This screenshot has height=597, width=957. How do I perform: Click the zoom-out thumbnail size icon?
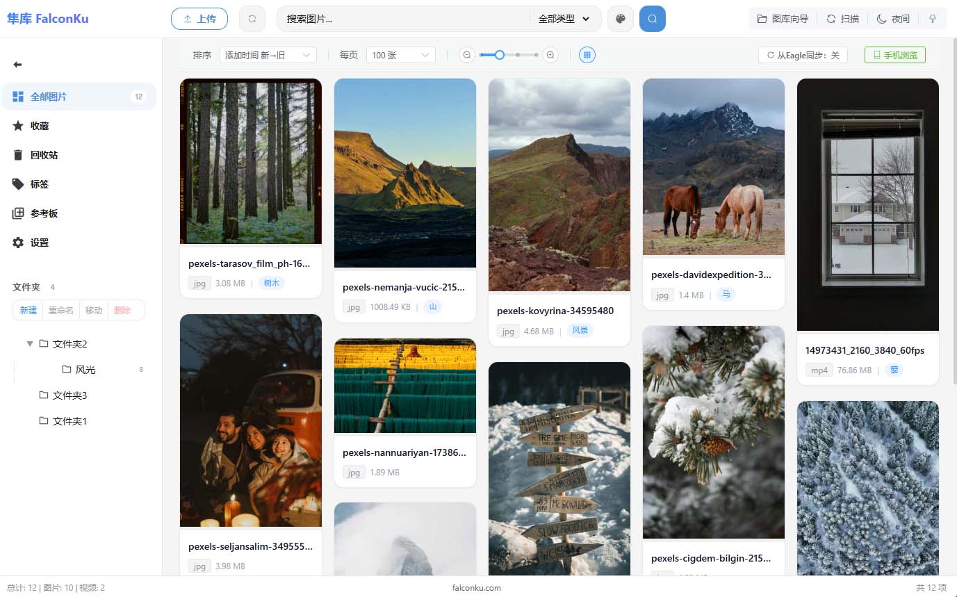pyautogui.click(x=467, y=55)
